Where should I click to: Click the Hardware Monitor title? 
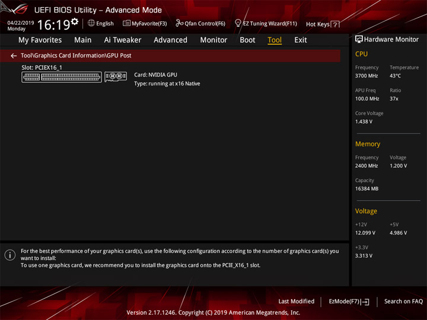391,40
